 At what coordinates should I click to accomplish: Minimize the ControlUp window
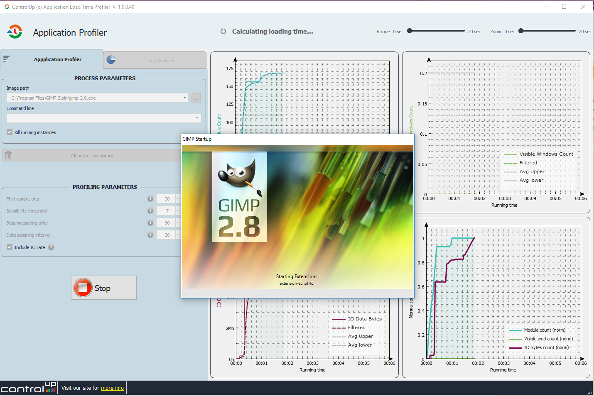(545, 7)
